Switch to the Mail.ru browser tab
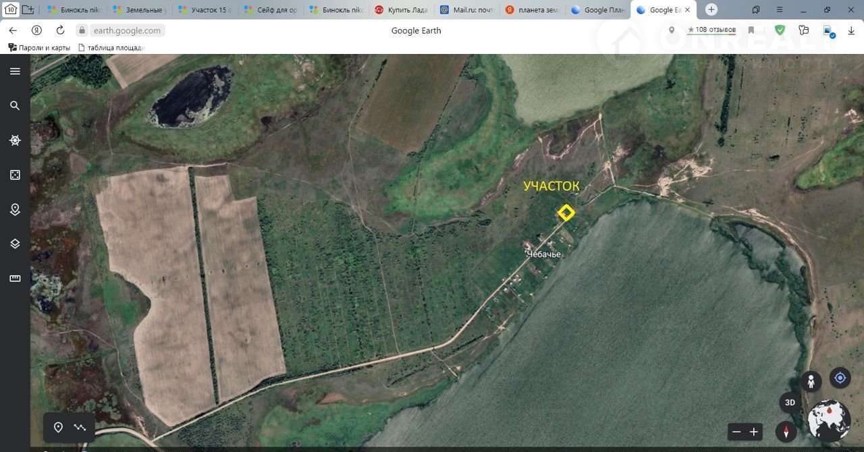The width and height of the screenshot is (864, 452). [x=467, y=10]
